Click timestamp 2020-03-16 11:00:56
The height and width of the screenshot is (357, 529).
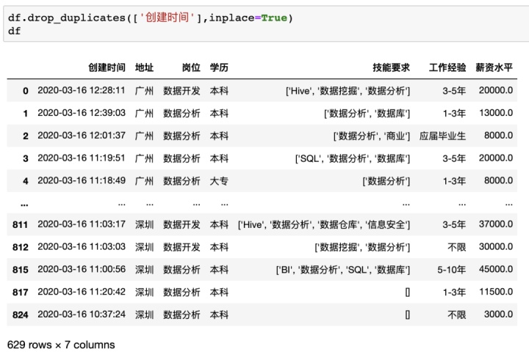(x=82, y=269)
